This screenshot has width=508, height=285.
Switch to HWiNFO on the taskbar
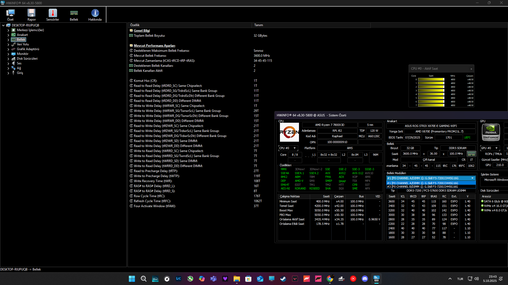376,279
